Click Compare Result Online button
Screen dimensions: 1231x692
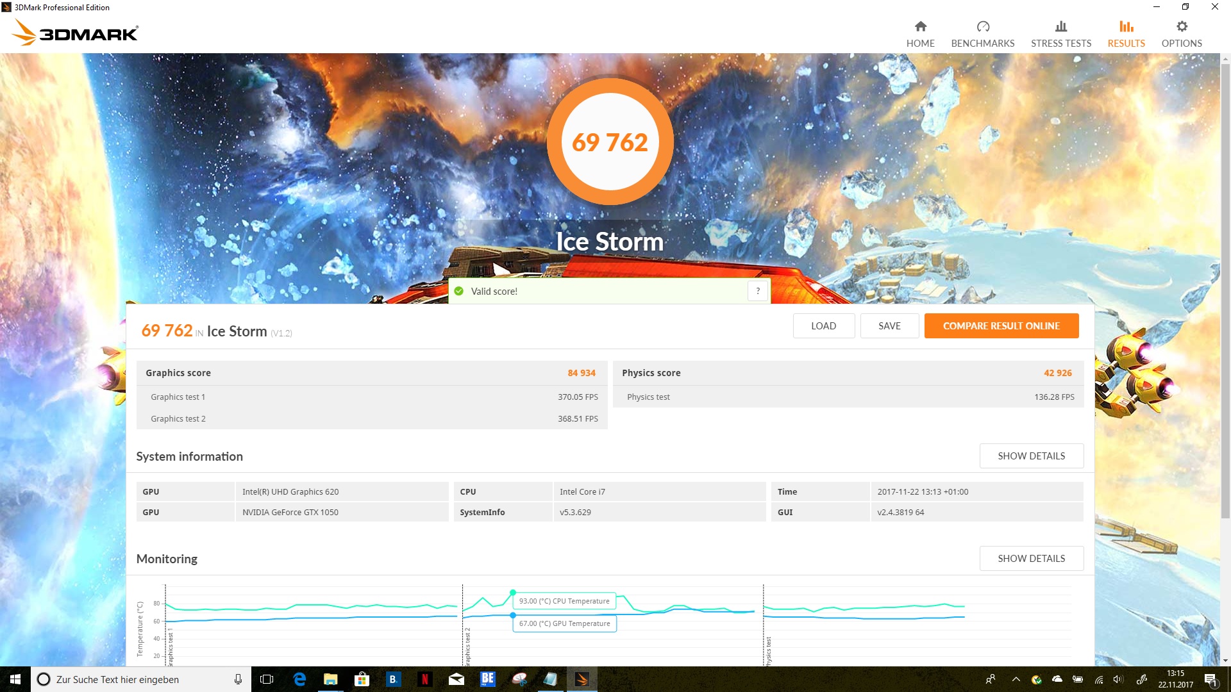coord(1001,326)
